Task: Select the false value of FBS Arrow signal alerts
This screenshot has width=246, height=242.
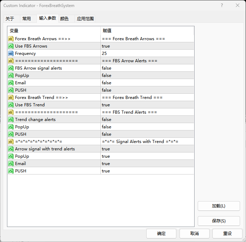Action: [x=147, y=68]
